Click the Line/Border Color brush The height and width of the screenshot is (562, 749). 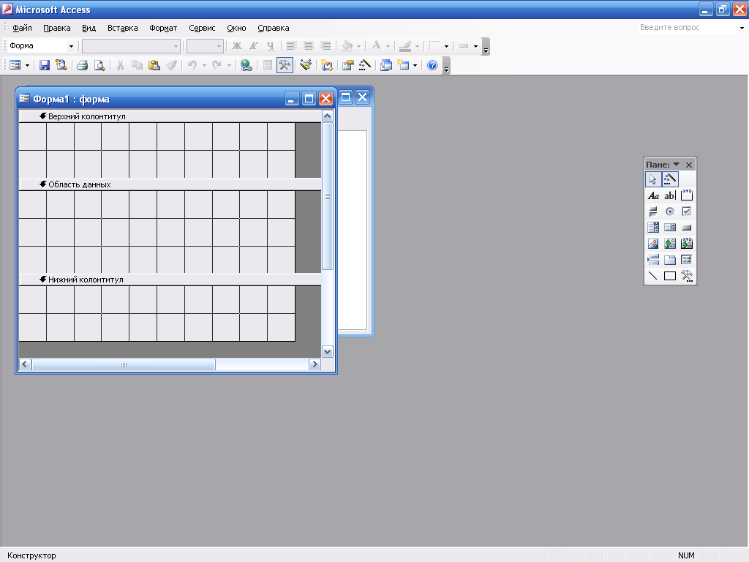coord(405,46)
